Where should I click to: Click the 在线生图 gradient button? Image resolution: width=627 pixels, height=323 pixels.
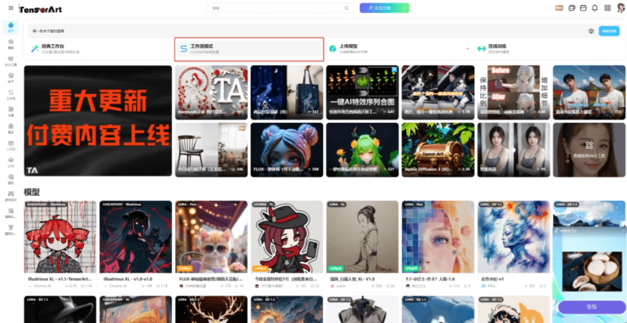click(x=384, y=8)
